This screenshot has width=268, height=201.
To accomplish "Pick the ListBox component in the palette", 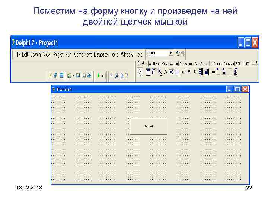I will point(201,72).
